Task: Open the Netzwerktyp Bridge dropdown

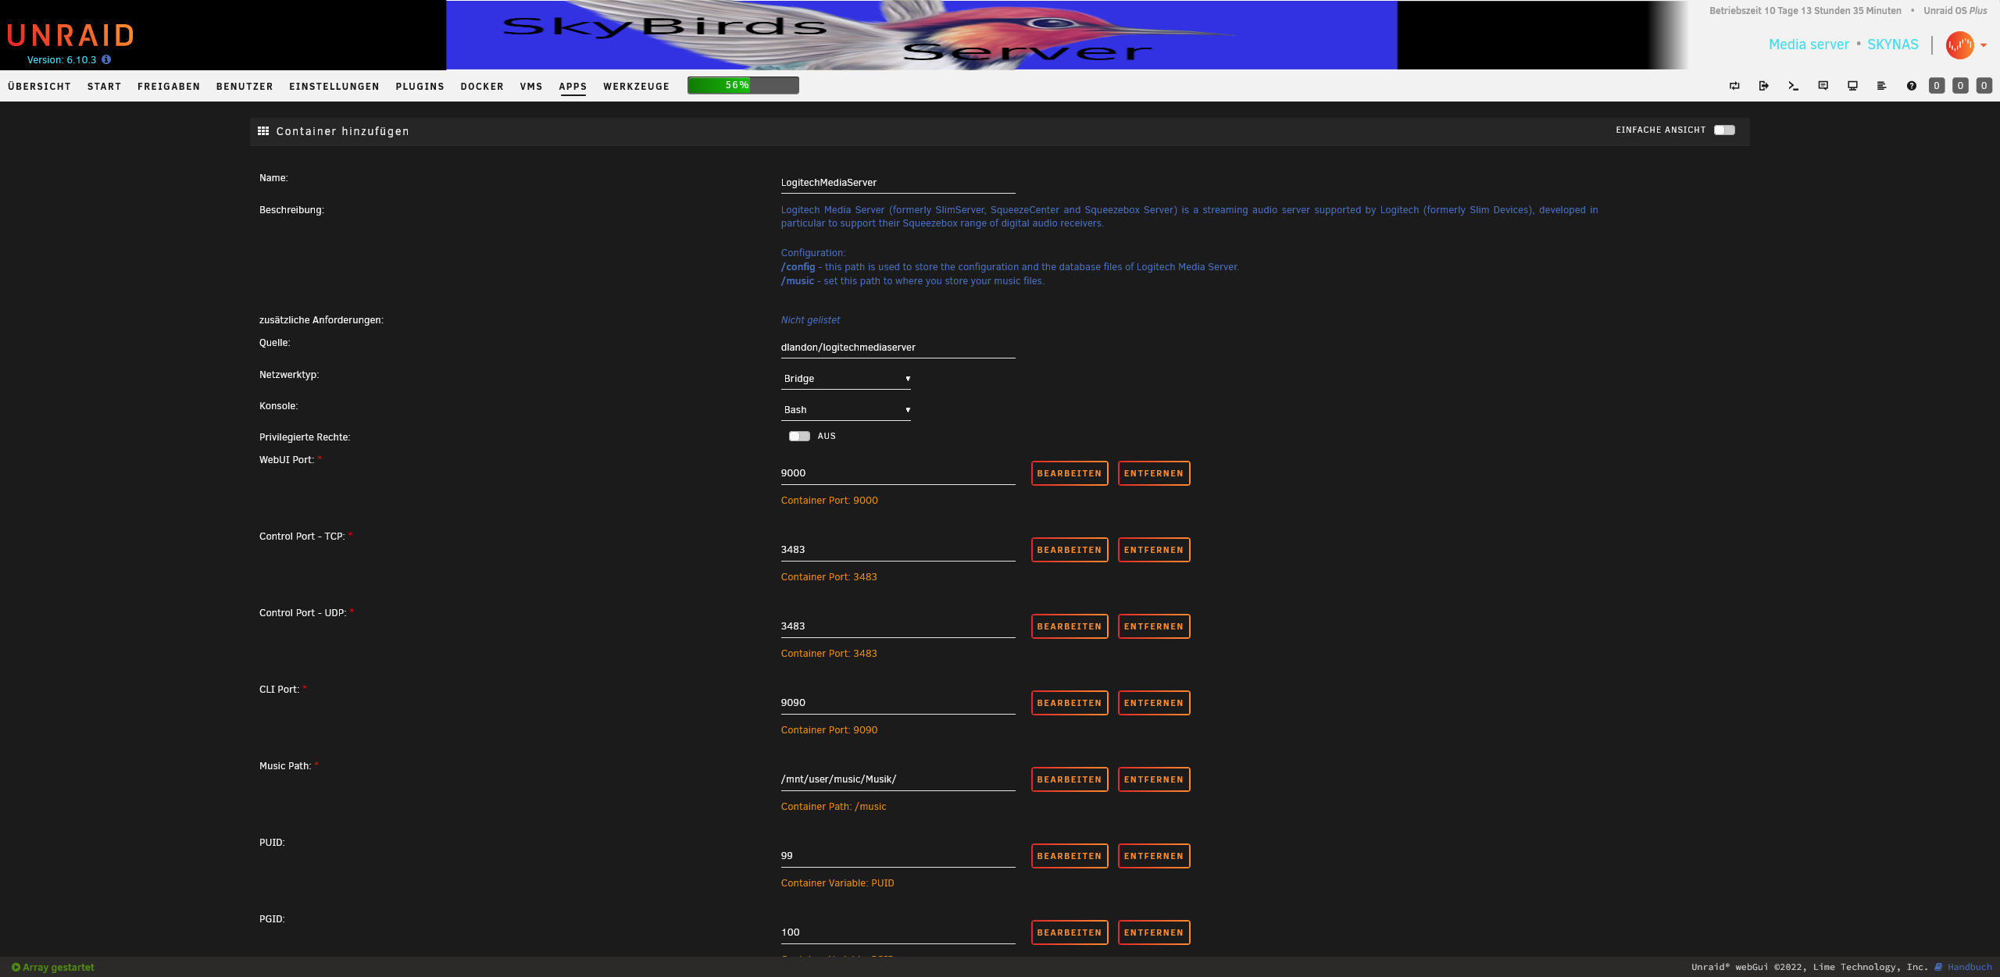Action: coord(846,379)
